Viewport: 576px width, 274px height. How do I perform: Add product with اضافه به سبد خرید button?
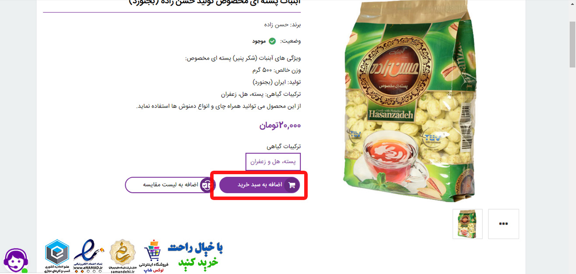[260, 185]
